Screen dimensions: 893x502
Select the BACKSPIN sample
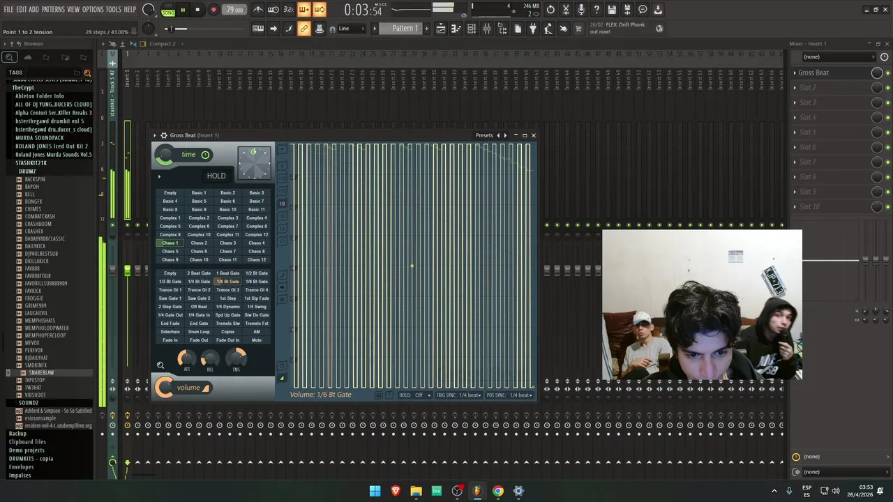(34, 179)
